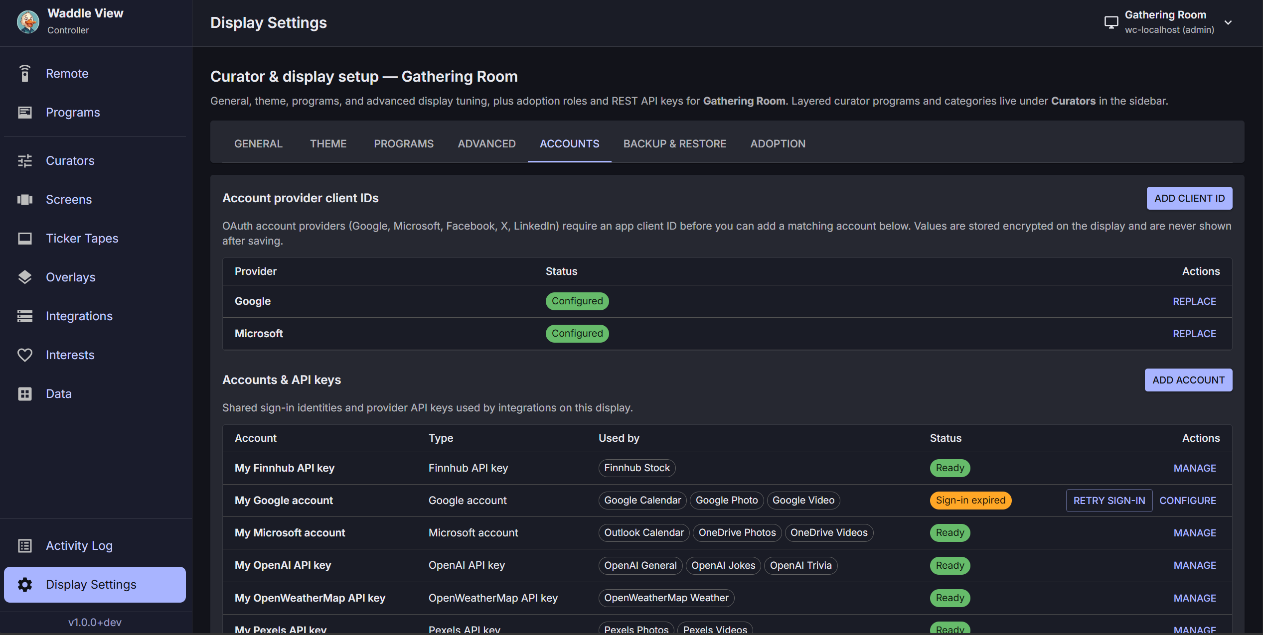Click the Outlook Calendar chip
1263x635 pixels.
643,533
